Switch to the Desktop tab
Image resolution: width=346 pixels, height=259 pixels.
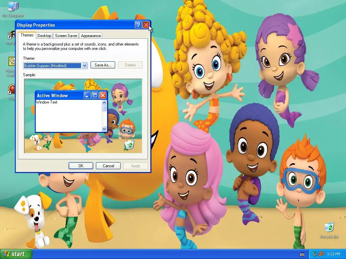pyautogui.click(x=44, y=36)
